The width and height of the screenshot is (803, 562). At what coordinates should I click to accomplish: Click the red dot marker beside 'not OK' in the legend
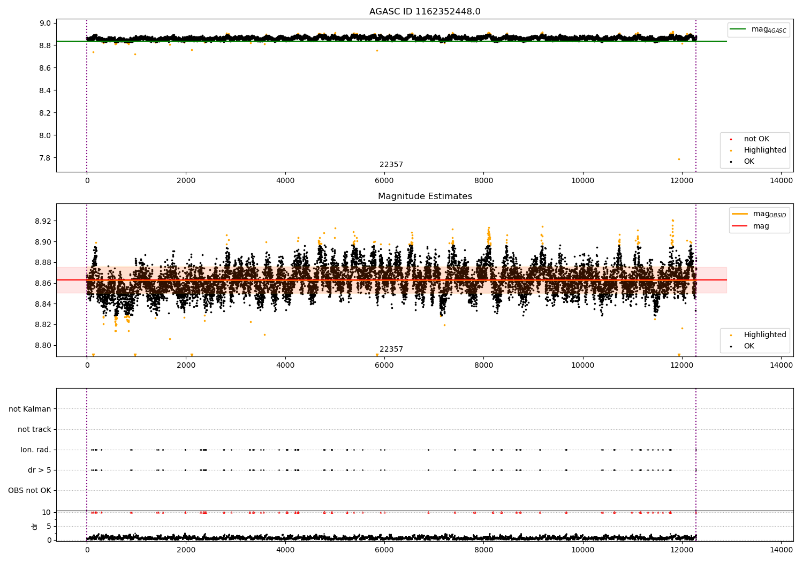pyautogui.click(x=731, y=140)
